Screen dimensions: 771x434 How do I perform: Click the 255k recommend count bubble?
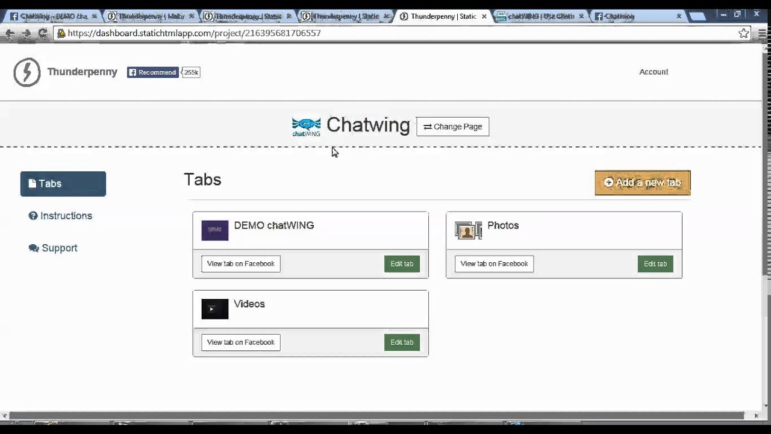pos(191,72)
